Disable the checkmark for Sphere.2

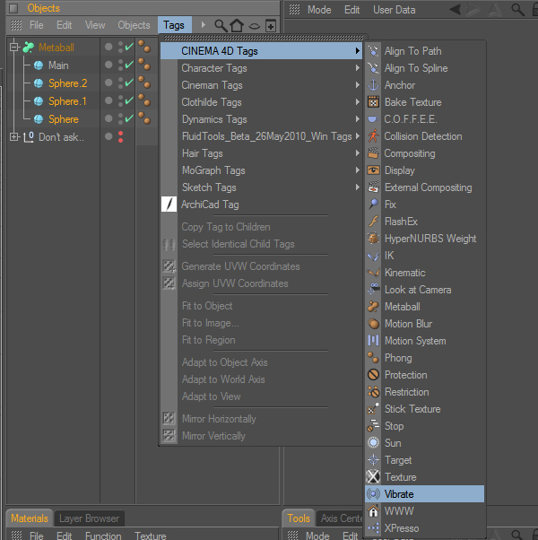point(129,83)
